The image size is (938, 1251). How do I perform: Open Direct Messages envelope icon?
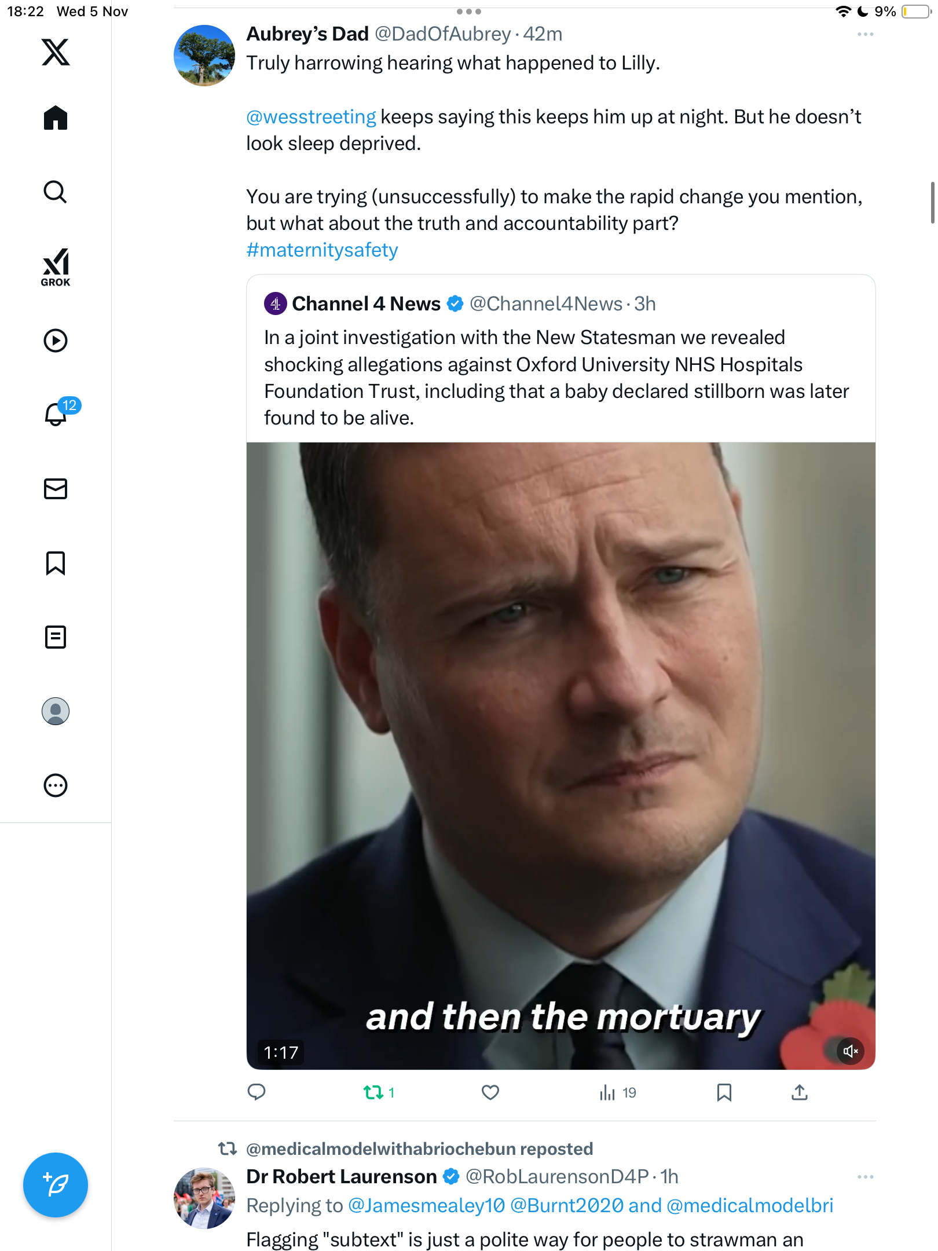(x=56, y=489)
